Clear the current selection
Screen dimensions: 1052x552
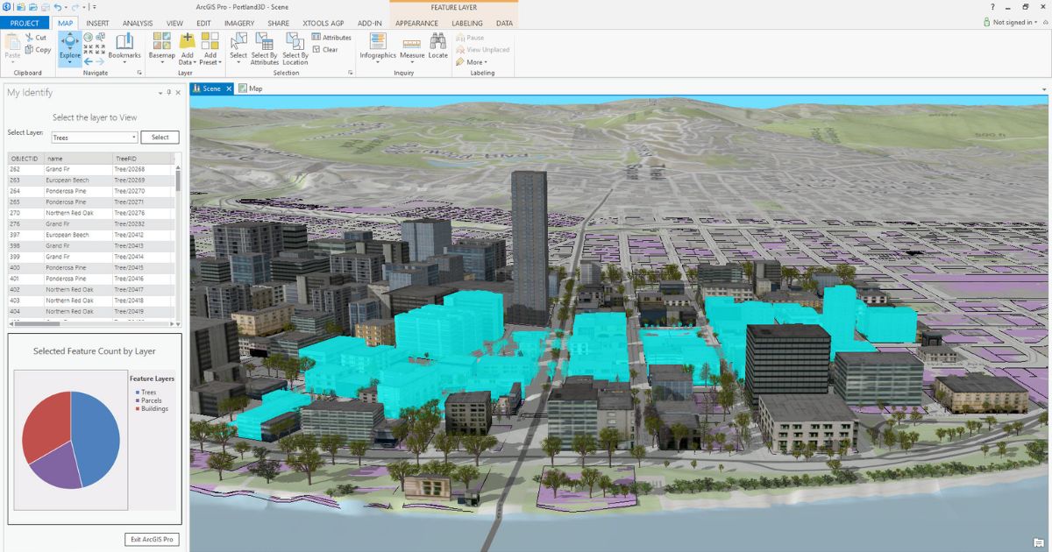pyautogui.click(x=325, y=50)
